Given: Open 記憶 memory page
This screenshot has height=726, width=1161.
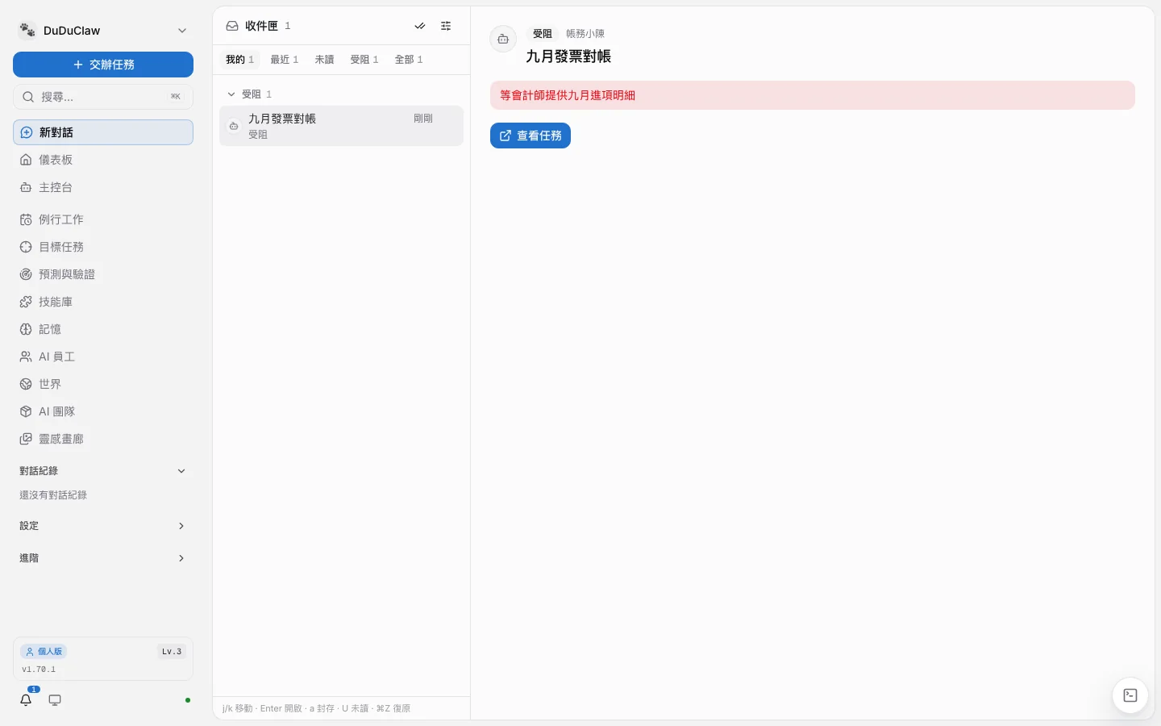Looking at the screenshot, I should click(103, 329).
